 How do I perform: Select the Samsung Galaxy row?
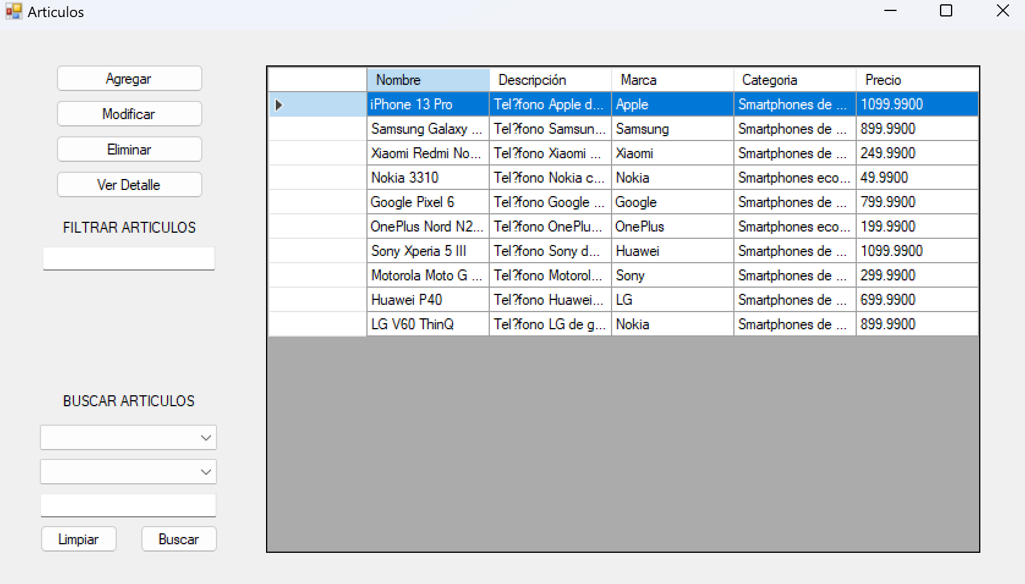pos(427,129)
